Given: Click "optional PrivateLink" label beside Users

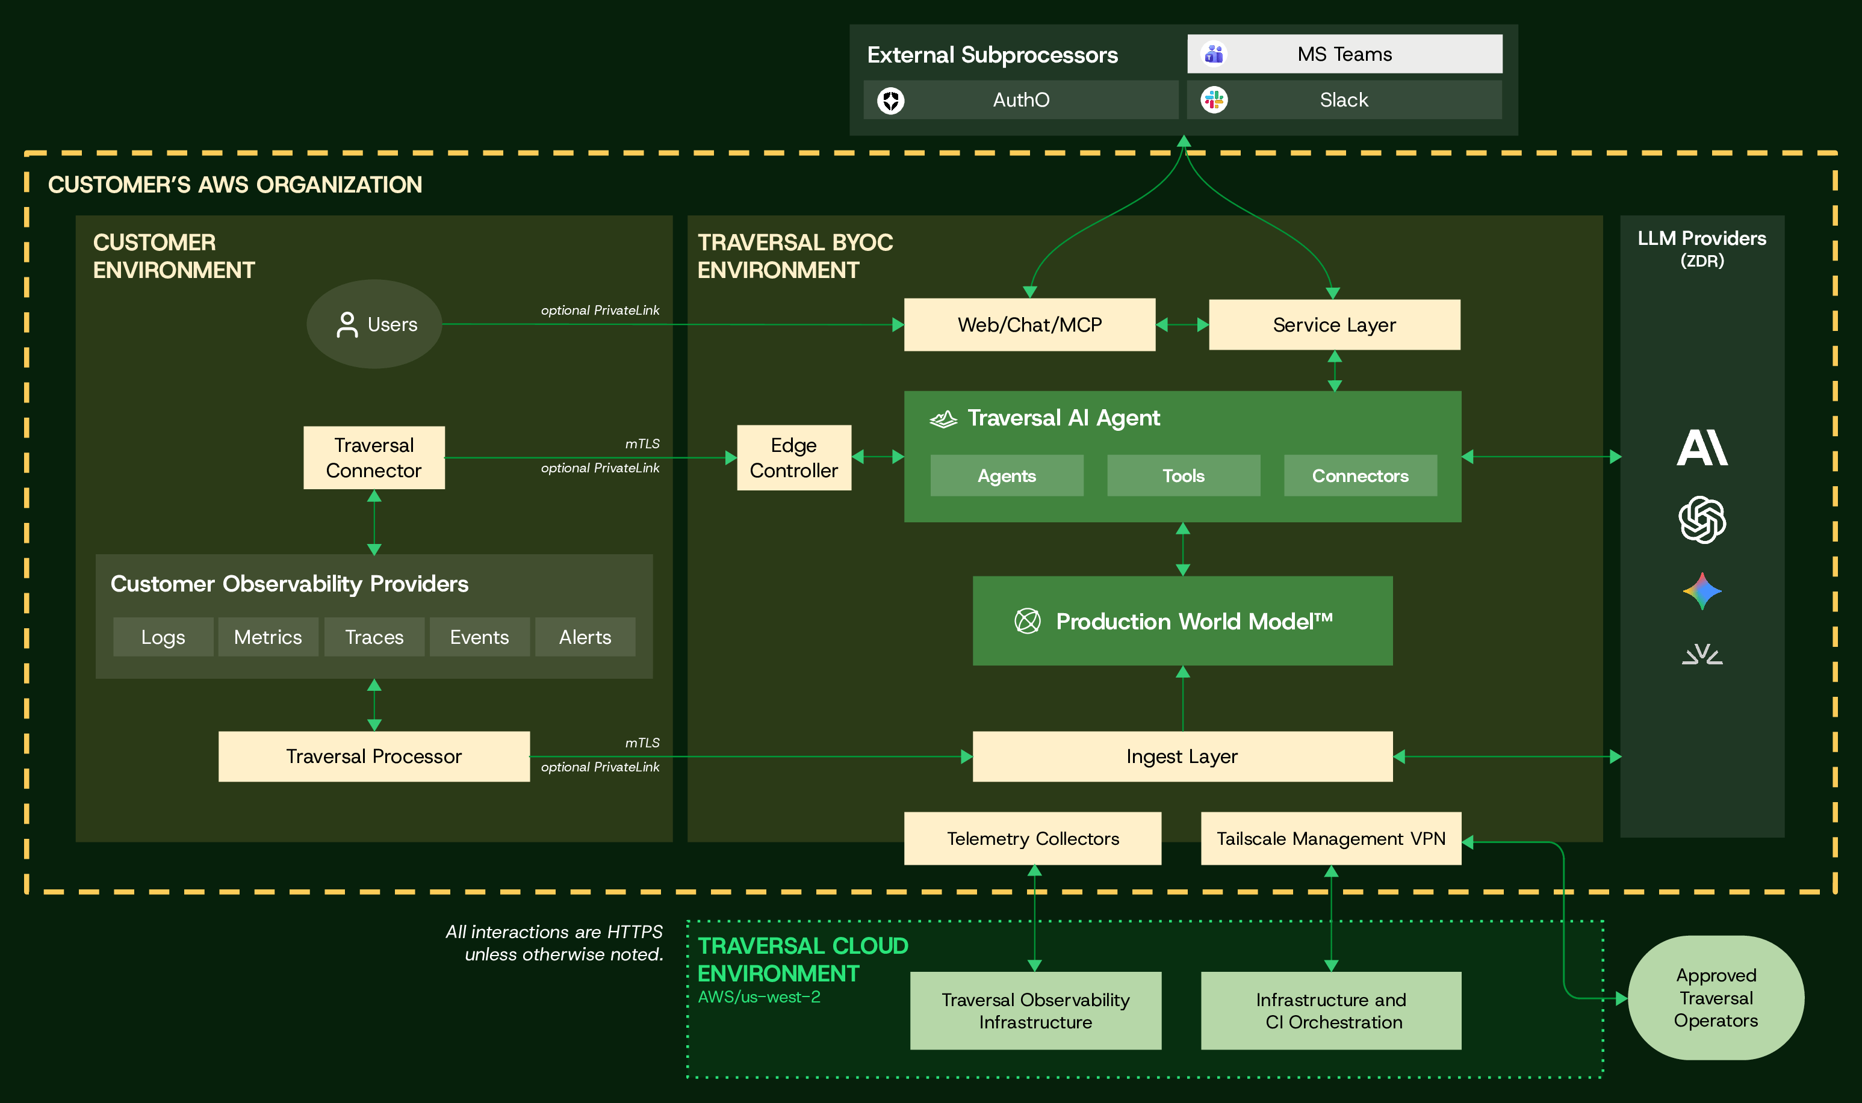Looking at the screenshot, I should (x=600, y=310).
